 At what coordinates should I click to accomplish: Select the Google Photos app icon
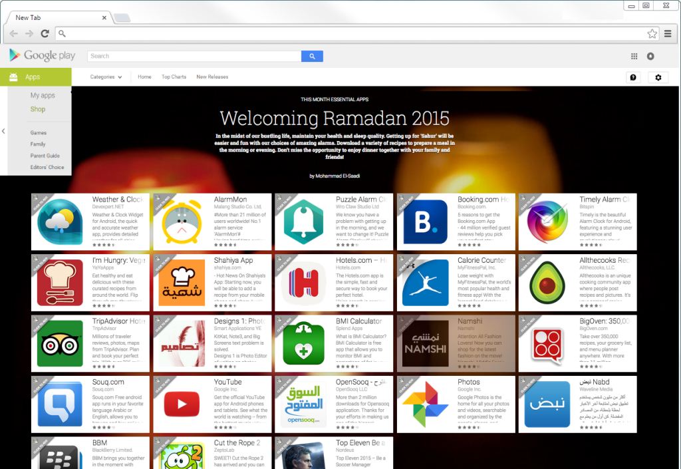pyautogui.click(x=426, y=404)
